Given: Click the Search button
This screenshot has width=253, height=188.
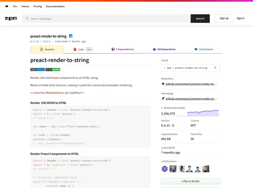Looking at the screenshot, I should 200,18.
